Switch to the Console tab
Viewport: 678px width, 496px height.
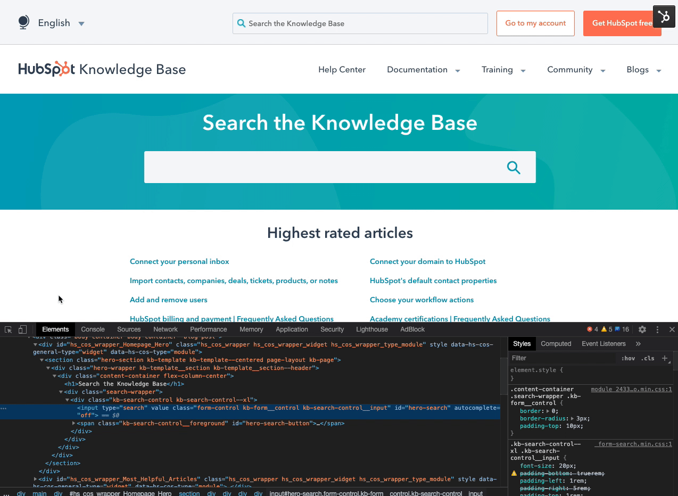pyautogui.click(x=93, y=329)
